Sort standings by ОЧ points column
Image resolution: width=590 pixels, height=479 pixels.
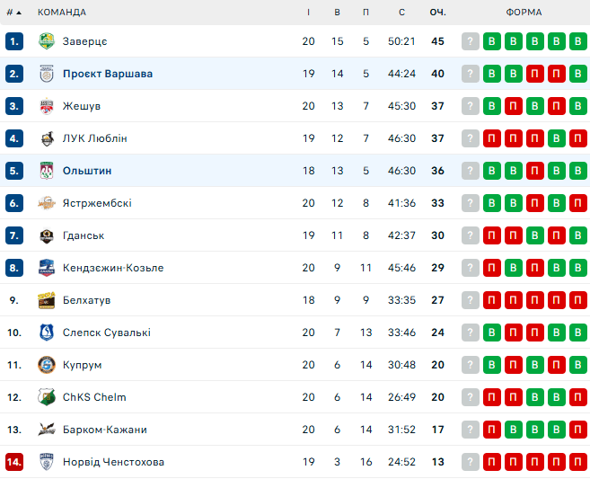pos(437,12)
